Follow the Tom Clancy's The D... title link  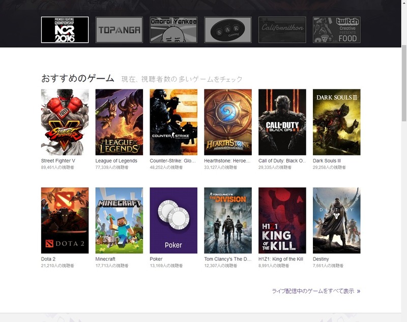pos(228,259)
